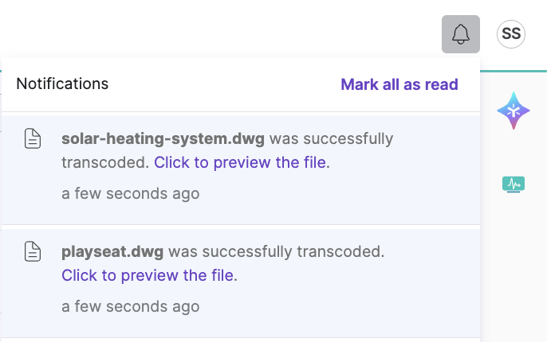This screenshot has width=547, height=342.
Task: Click blank area right of the solar-heating-system timestamp
Action: 335,193
